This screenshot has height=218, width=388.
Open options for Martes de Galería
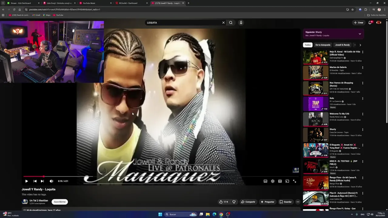coord(363,68)
